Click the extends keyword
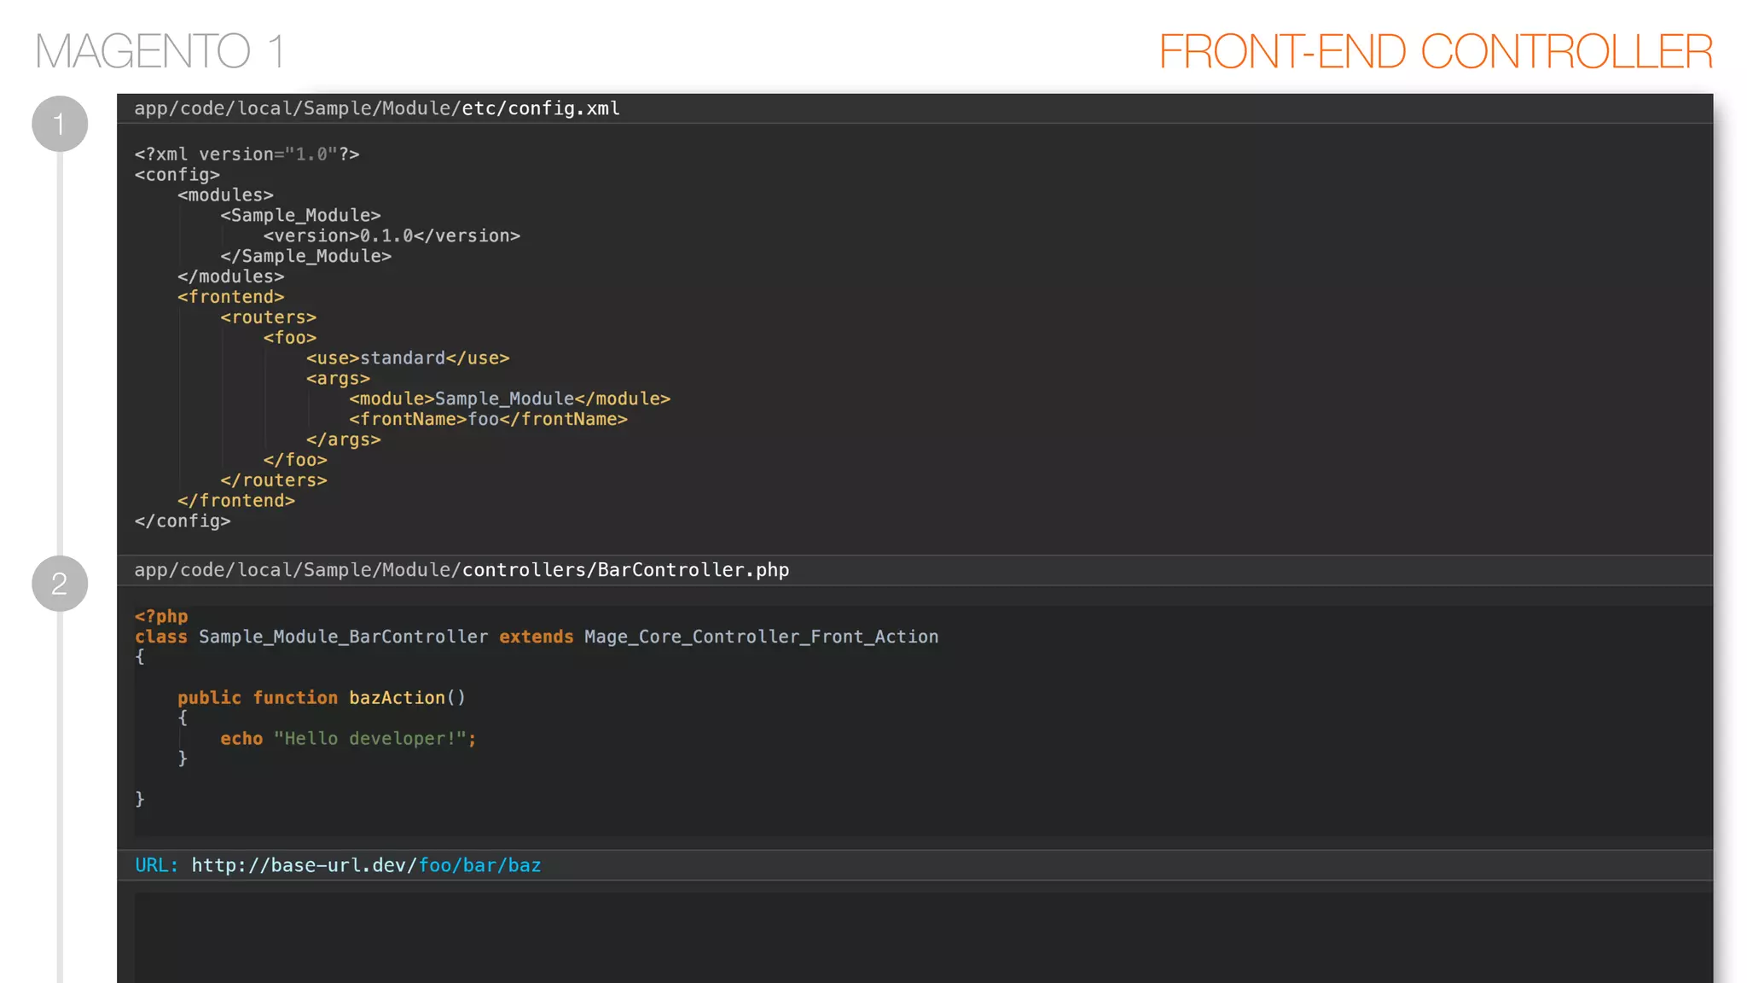 tap(537, 637)
